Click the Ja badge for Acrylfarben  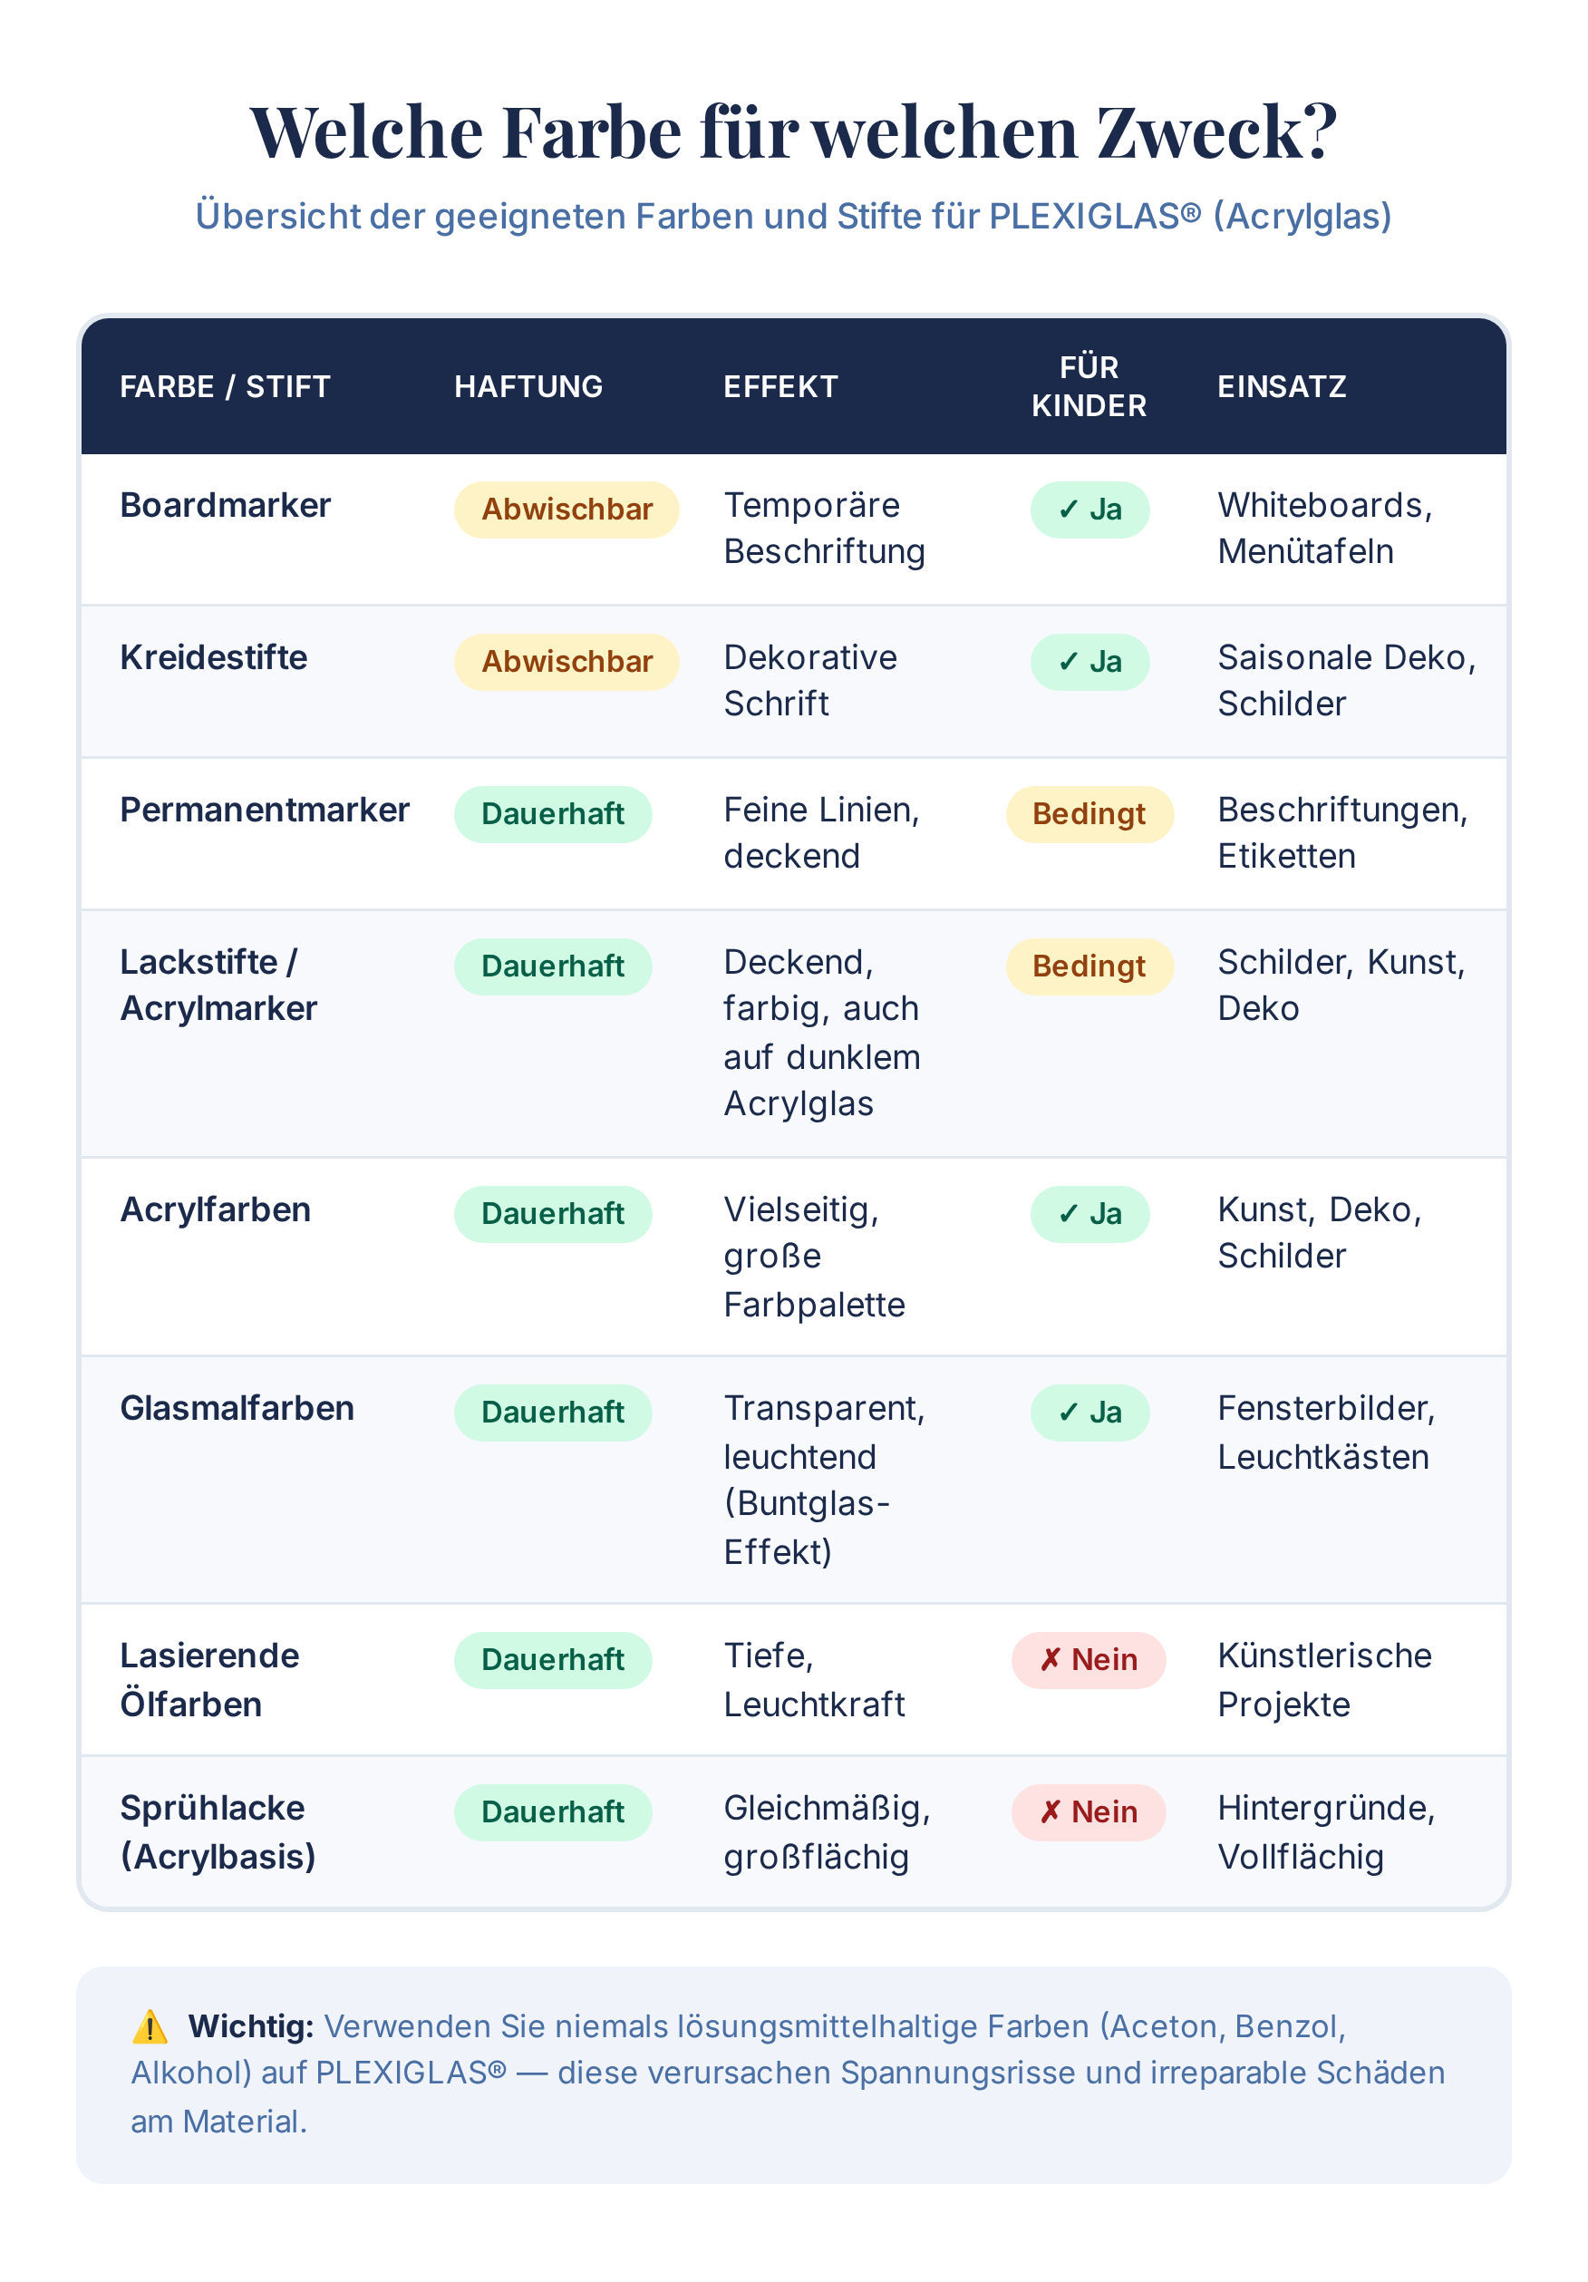pyautogui.click(x=1089, y=1214)
